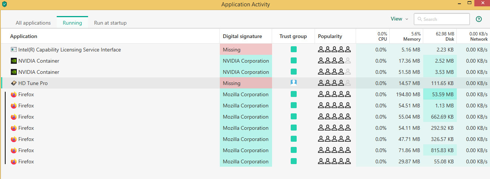Click the 194.80 MB memory value
Image resolution: width=490 pixels, height=179 pixels.
(408, 94)
